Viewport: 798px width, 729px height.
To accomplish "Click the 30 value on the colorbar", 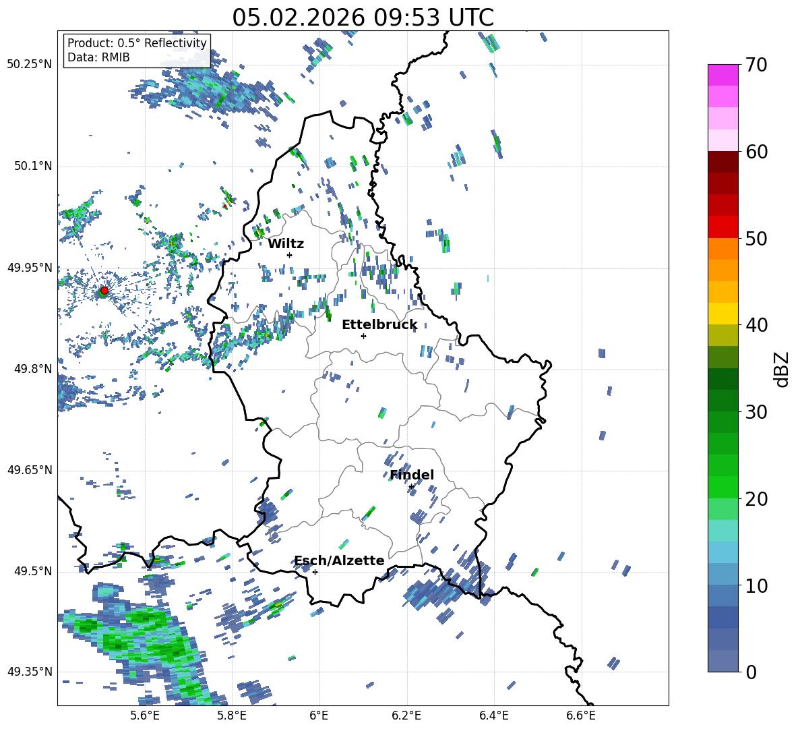I will point(756,412).
